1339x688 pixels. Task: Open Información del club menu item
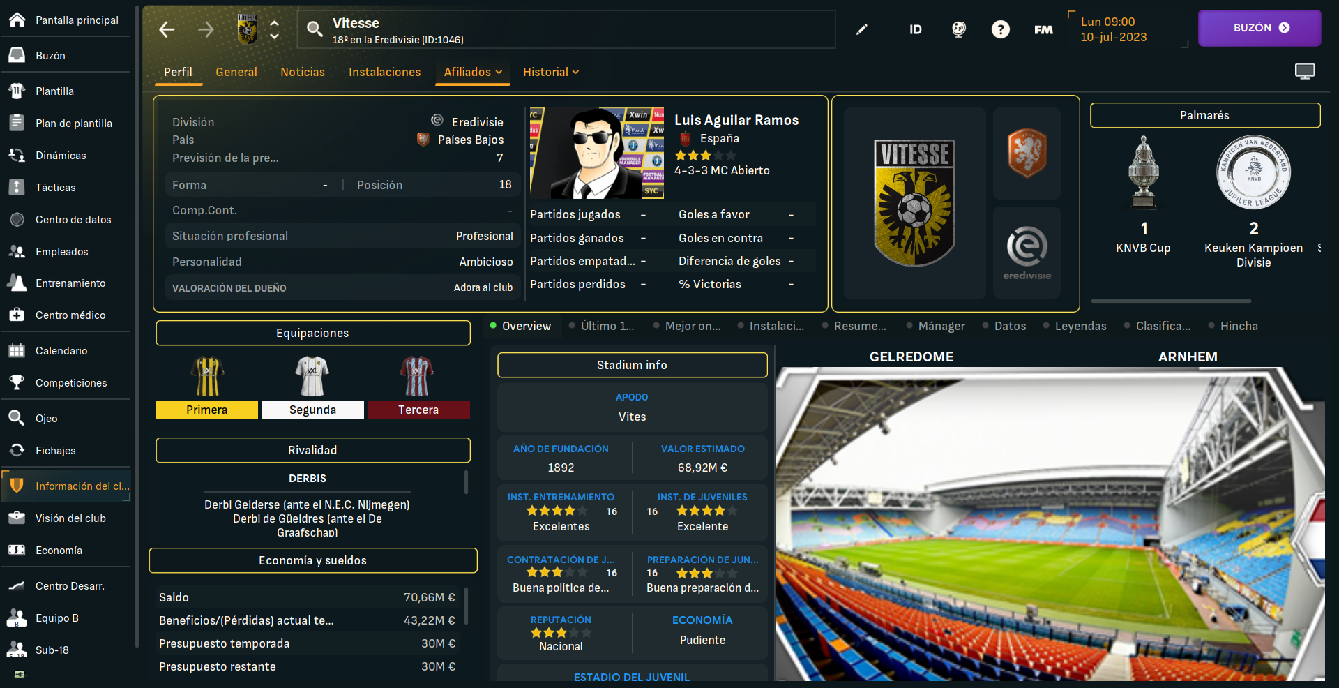click(x=66, y=486)
